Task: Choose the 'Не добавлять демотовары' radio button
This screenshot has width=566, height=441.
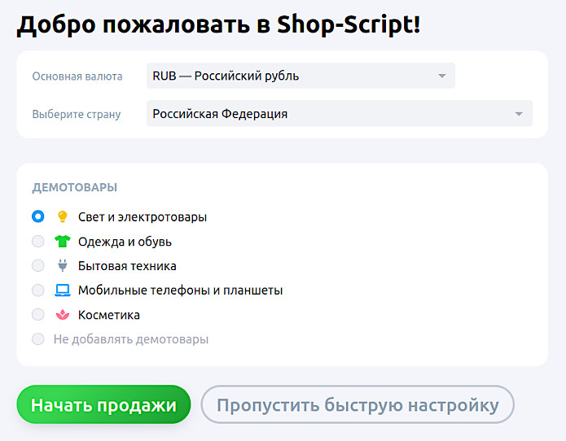Action: pyautogui.click(x=38, y=339)
